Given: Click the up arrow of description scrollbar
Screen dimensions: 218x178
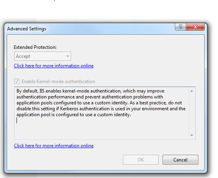Looking at the screenshot, I should coord(192,91).
